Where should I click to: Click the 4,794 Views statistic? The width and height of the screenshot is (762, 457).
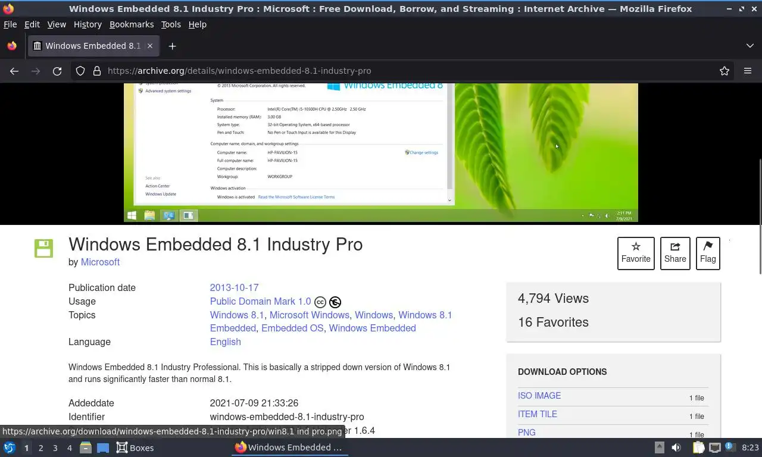[x=553, y=299]
